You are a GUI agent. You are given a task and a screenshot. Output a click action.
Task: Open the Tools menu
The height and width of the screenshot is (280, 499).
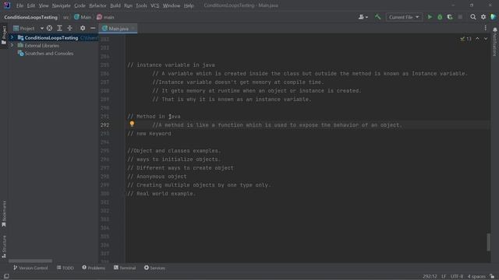(141, 5)
